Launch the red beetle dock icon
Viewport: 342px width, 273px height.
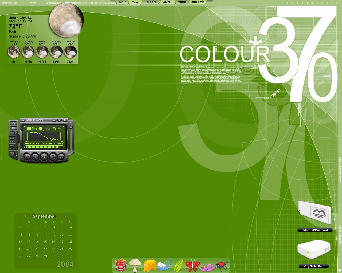coord(222,266)
